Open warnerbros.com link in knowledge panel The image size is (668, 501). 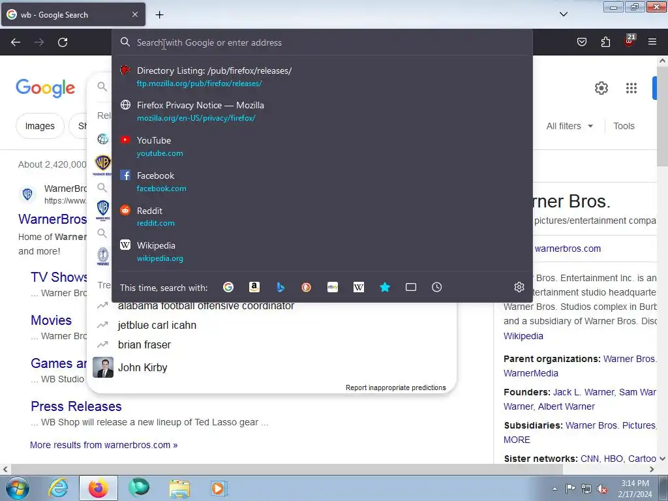coord(568,249)
